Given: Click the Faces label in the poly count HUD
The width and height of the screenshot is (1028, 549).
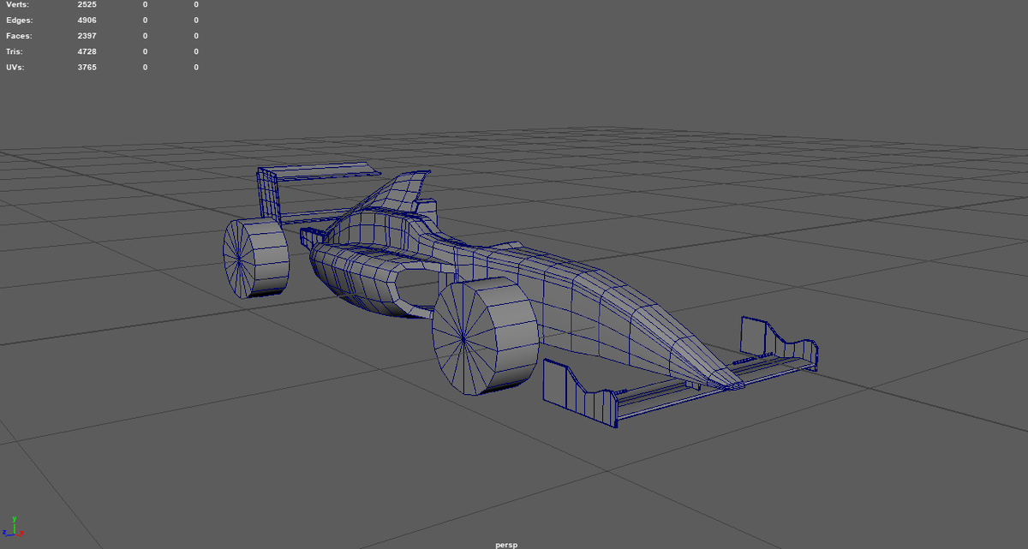Looking at the screenshot, I should pos(19,36).
